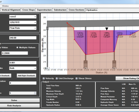
Task: Click the Abut. 1 column in chart
Action: [47, 47]
